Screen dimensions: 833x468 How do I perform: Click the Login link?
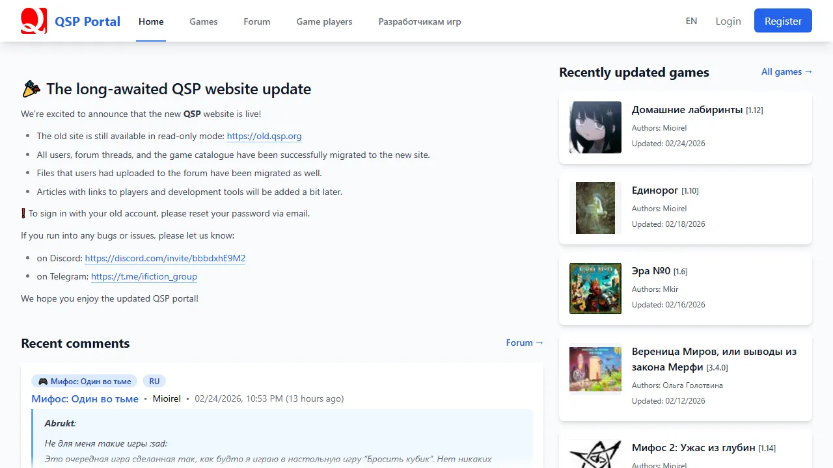[x=728, y=21]
